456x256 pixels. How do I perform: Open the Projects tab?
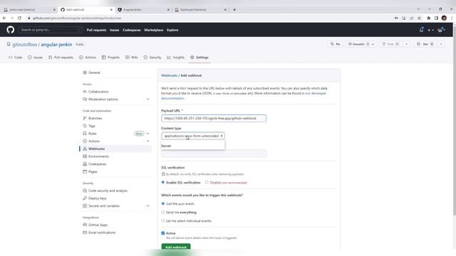[110, 58]
